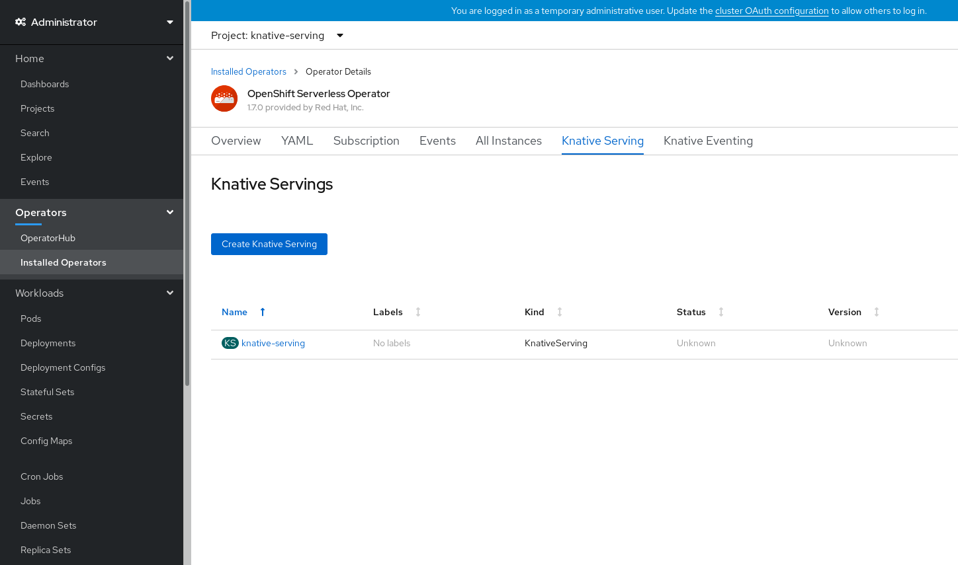Sort table by Version column icon
This screenshot has height=565, width=958.
(x=877, y=312)
